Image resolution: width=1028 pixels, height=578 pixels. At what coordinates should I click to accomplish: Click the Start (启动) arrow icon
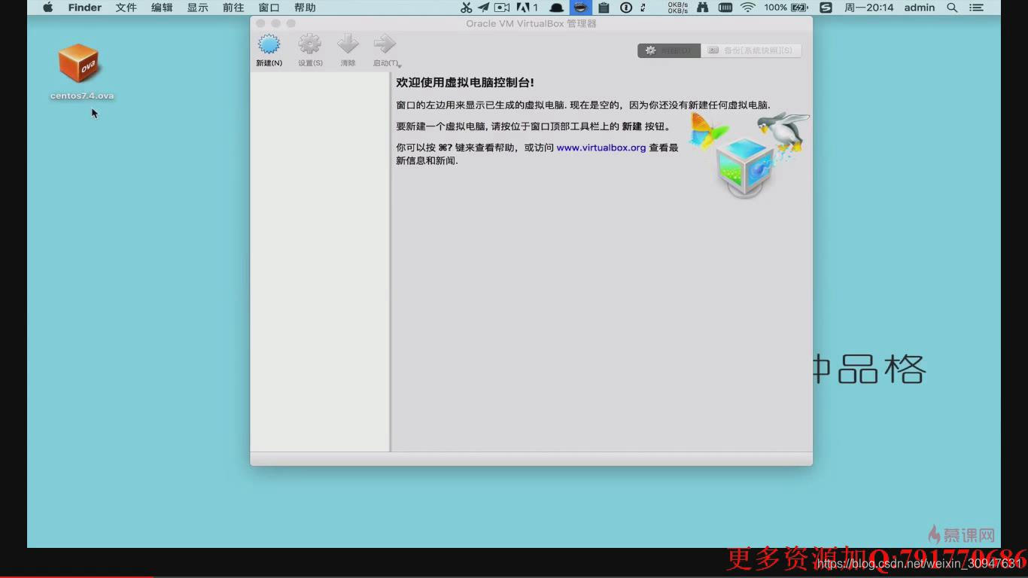pos(384,44)
